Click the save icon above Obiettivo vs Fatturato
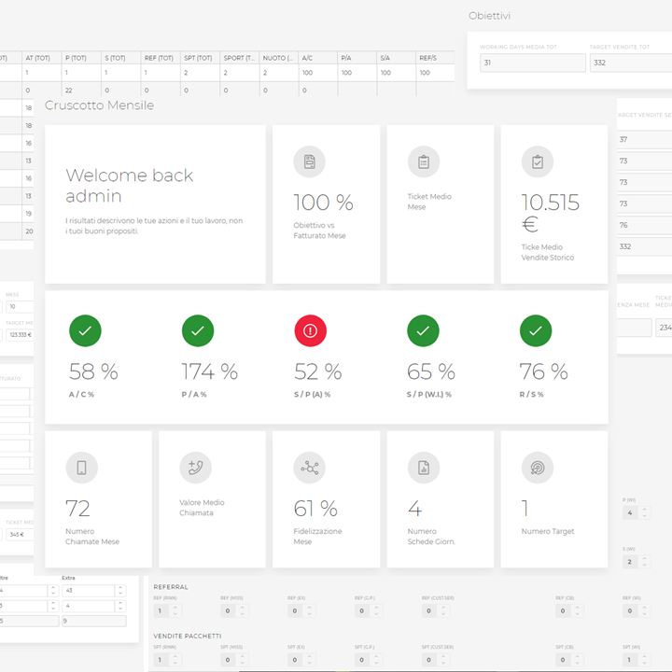Screen dimensions: 672x672 tap(309, 161)
